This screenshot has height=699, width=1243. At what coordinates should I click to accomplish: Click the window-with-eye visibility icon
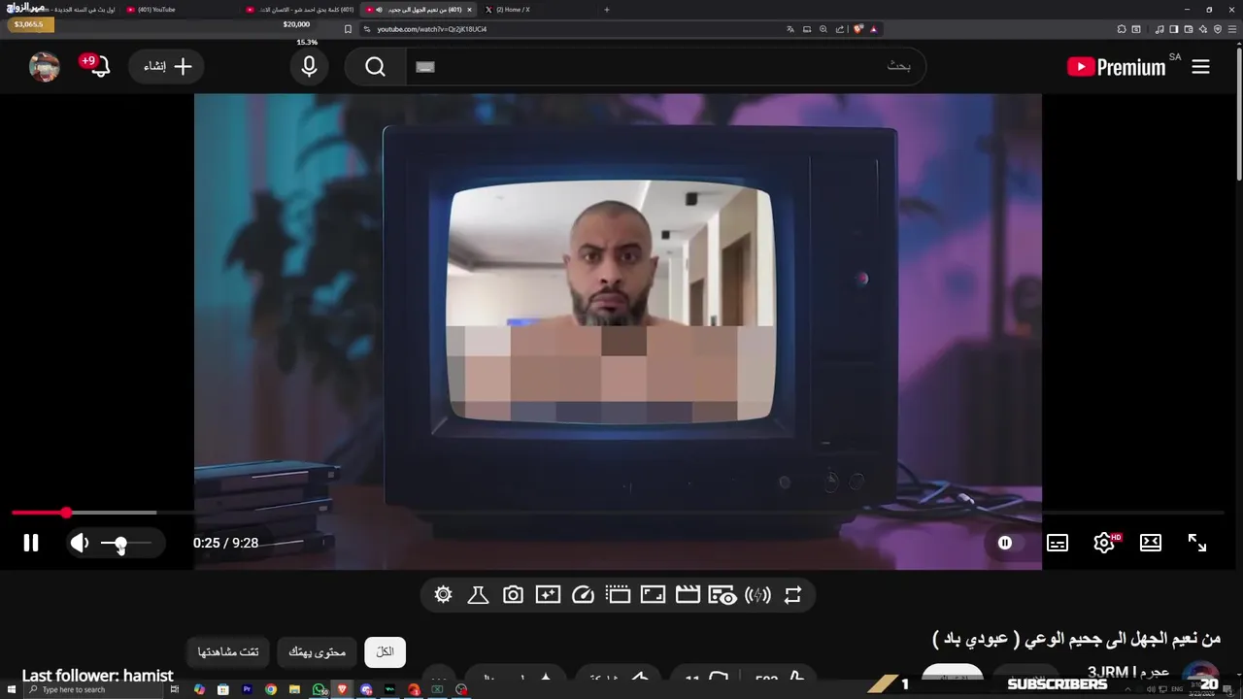pyautogui.click(x=722, y=595)
